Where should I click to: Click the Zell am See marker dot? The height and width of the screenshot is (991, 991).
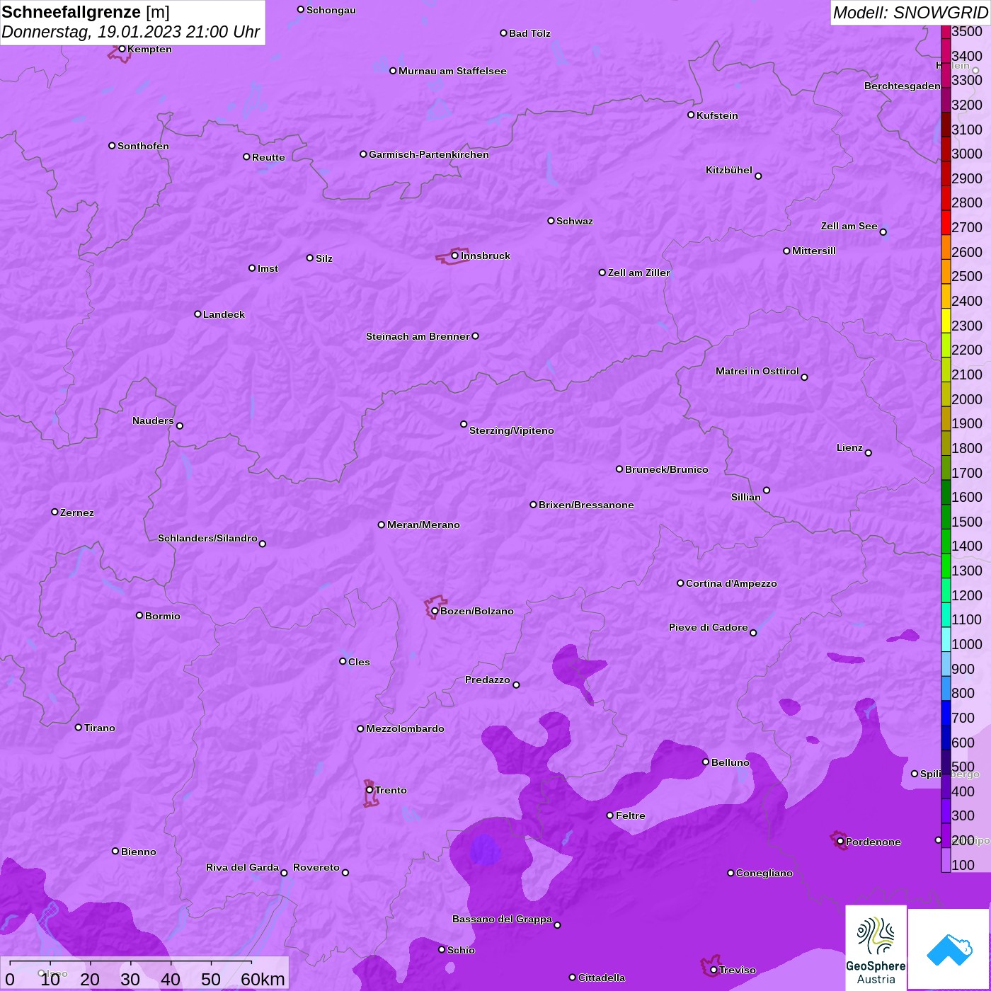point(883,231)
